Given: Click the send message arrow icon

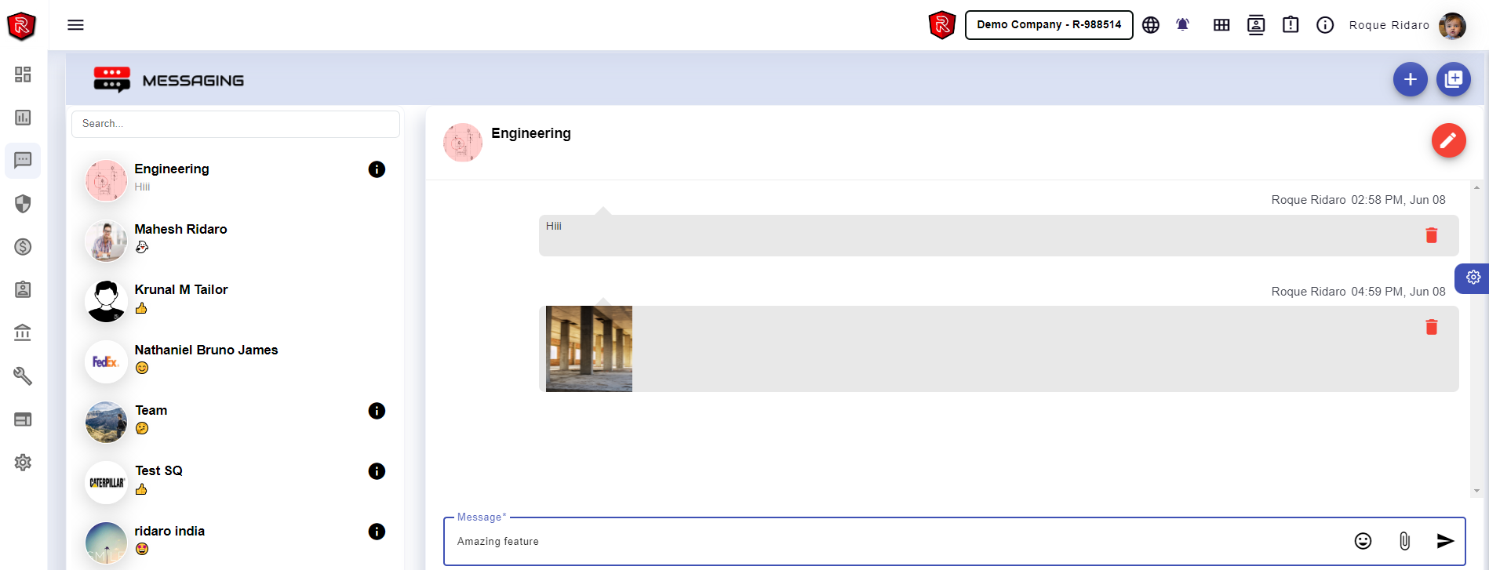Looking at the screenshot, I should pos(1445,541).
